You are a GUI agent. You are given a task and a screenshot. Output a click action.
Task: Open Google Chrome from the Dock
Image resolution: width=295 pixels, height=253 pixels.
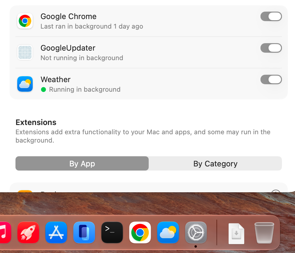[x=140, y=232]
